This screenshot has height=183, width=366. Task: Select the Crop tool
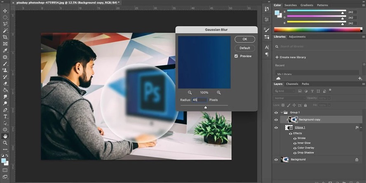5,37
